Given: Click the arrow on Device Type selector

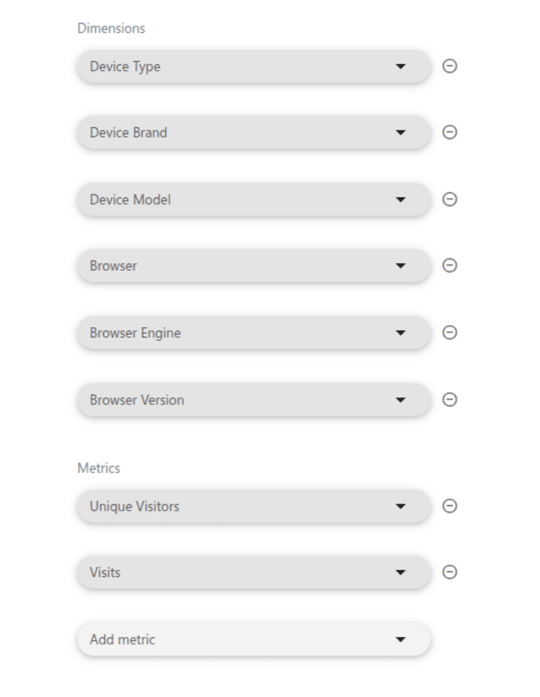Looking at the screenshot, I should (x=401, y=66).
